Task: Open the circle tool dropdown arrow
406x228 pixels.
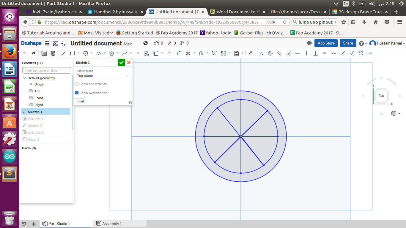Action: tap(92, 53)
